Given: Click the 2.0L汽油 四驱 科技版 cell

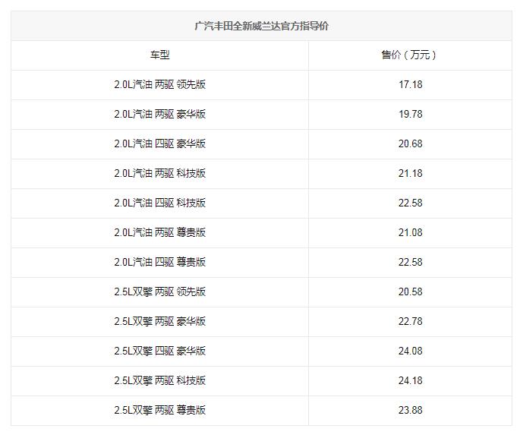Looking at the screenshot, I should (x=160, y=203).
